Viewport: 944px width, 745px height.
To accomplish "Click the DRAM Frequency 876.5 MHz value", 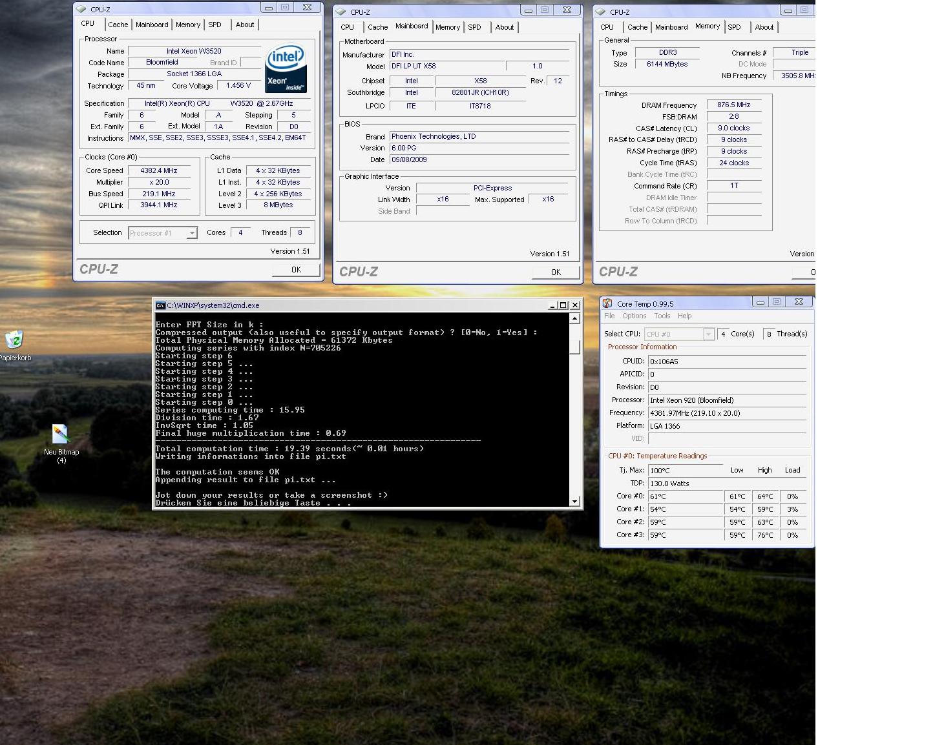I will [x=734, y=105].
